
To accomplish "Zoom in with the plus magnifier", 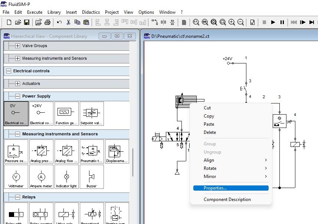I will pos(232,22).
